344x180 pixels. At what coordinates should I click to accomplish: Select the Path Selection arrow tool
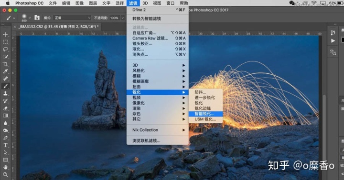[x=5, y=153]
